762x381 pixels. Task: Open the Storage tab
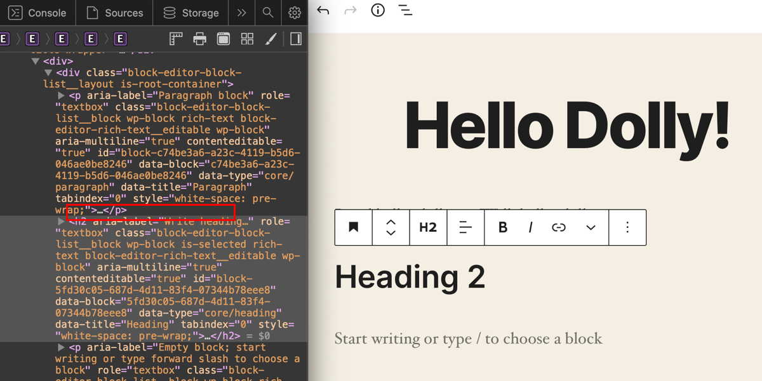coord(190,13)
